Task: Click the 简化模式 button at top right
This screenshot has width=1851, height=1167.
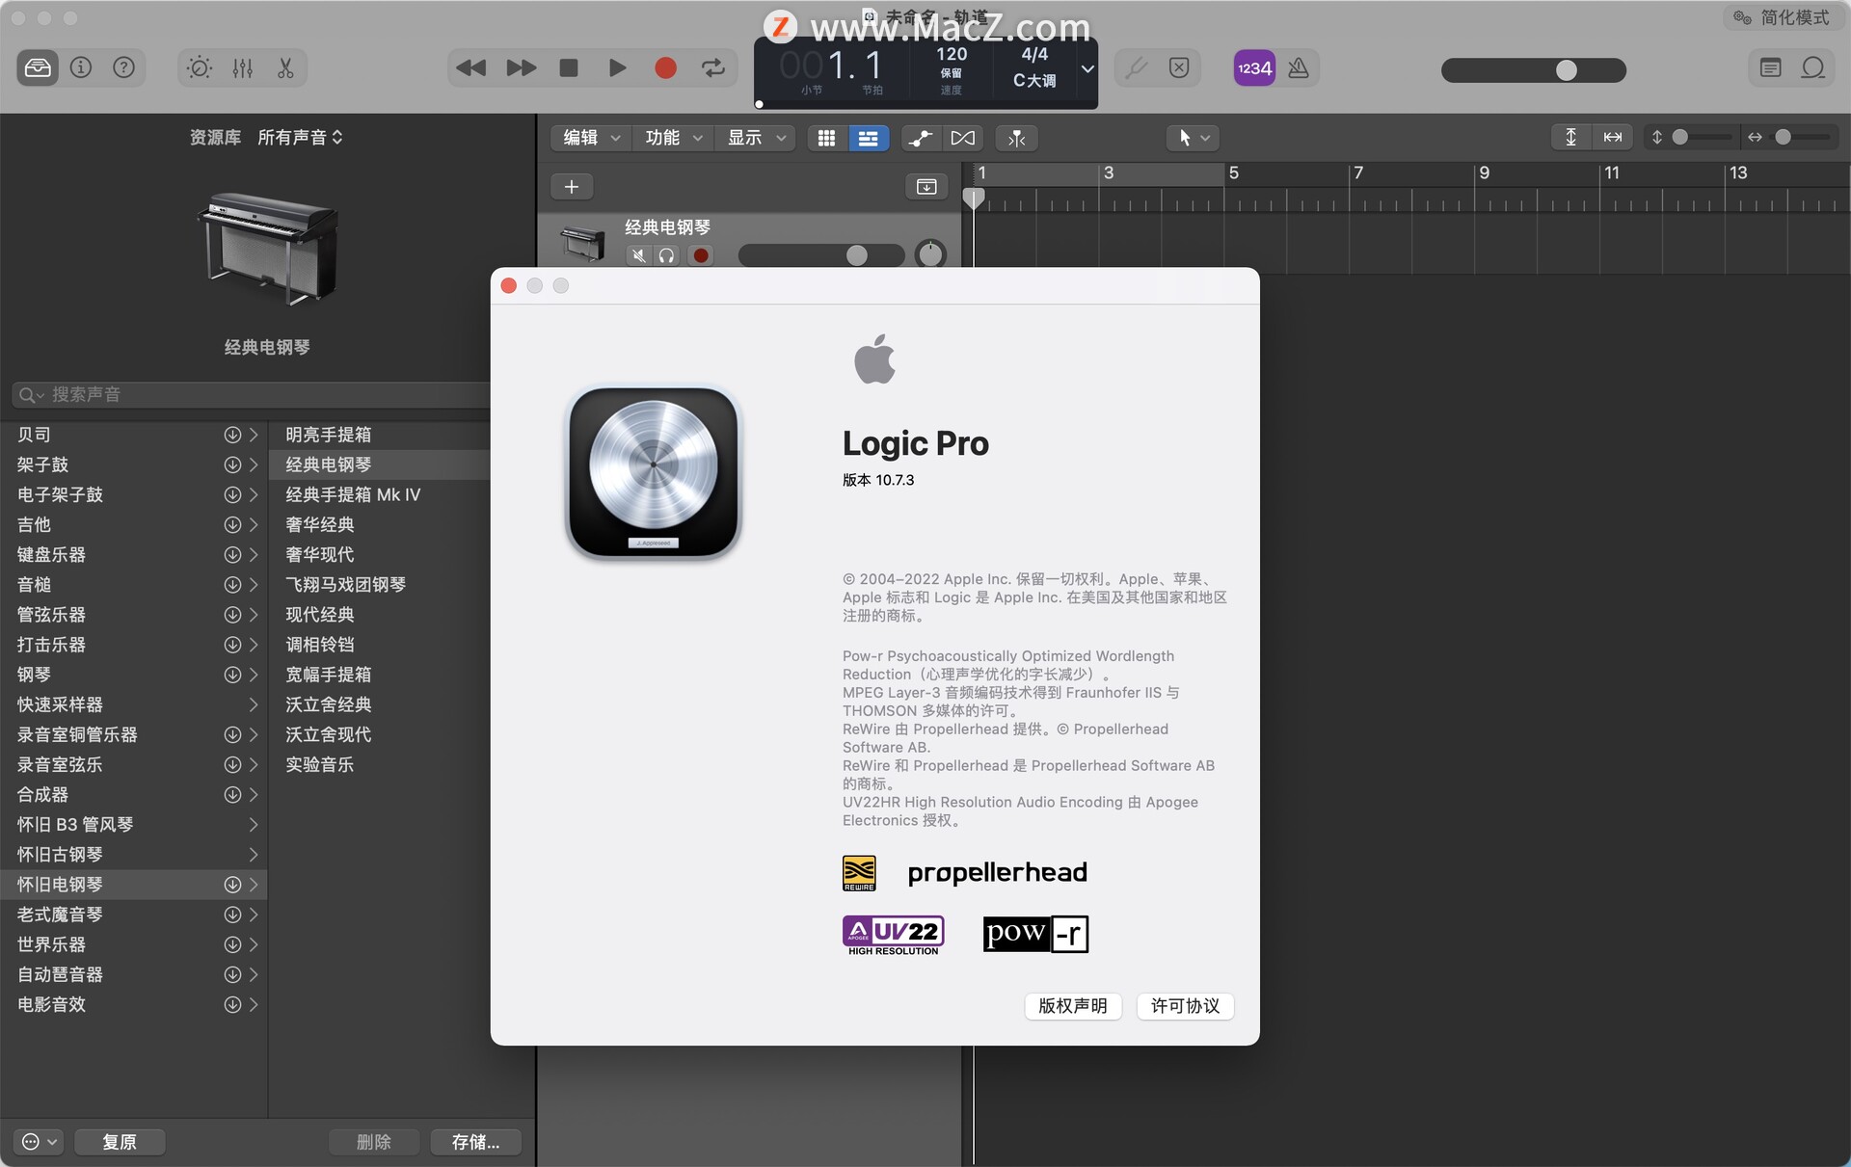Action: (x=1782, y=17)
